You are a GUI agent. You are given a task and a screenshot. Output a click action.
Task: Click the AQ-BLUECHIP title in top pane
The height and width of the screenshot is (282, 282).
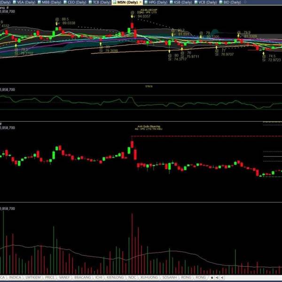tap(149, 10)
